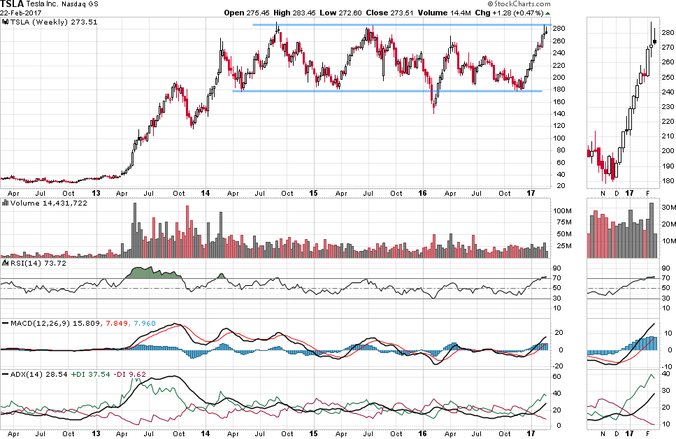
Task: Click the red -DI 9.62 label
Action: (x=130, y=374)
